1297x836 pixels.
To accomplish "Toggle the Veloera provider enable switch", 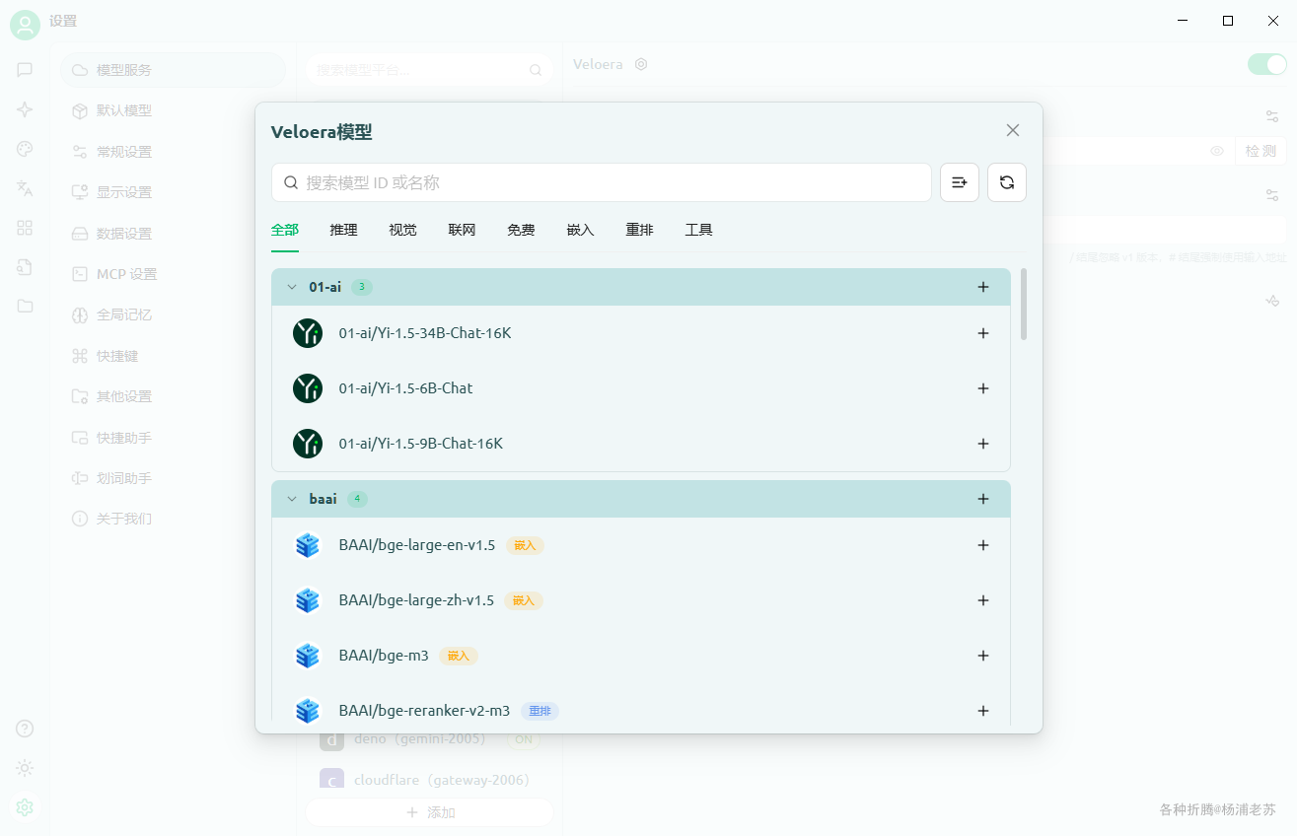I will pos(1267,64).
